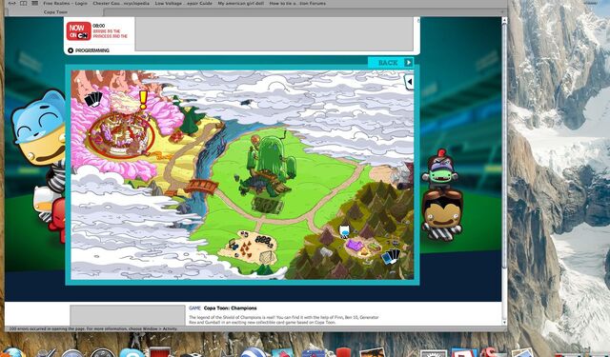Image resolution: width=610 pixels, height=357 pixels.
Task: Open the Low Voltage repair Guide bookmark
Action: [183, 3]
